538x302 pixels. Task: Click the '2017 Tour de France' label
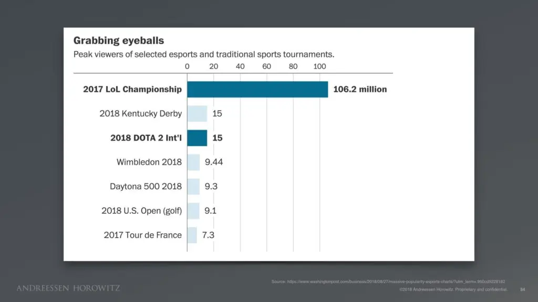tap(143, 235)
